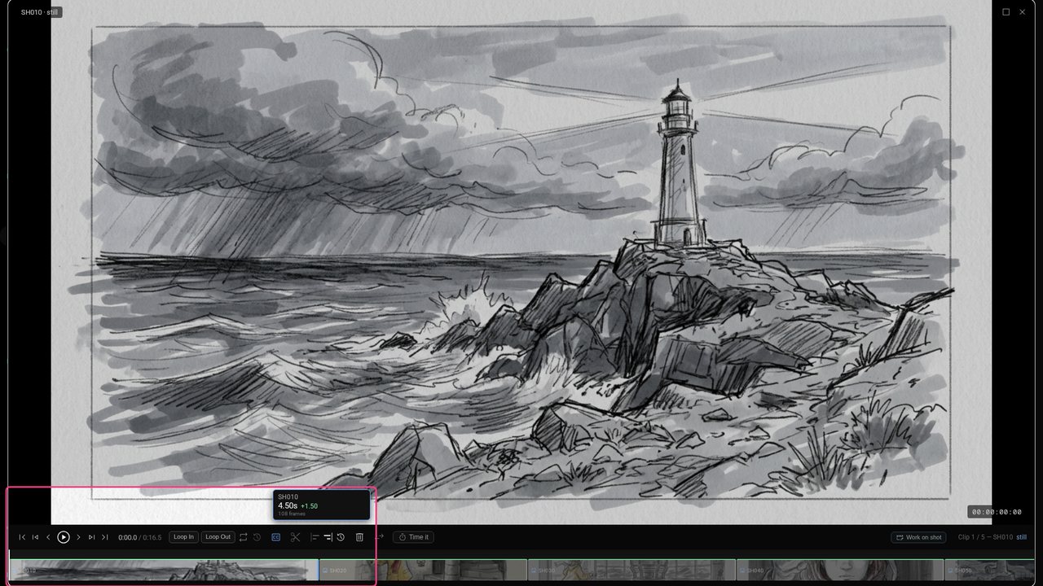Jump to the end of the timeline
Image resolution: width=1043 pixels, height=586 pixels.
104,537
